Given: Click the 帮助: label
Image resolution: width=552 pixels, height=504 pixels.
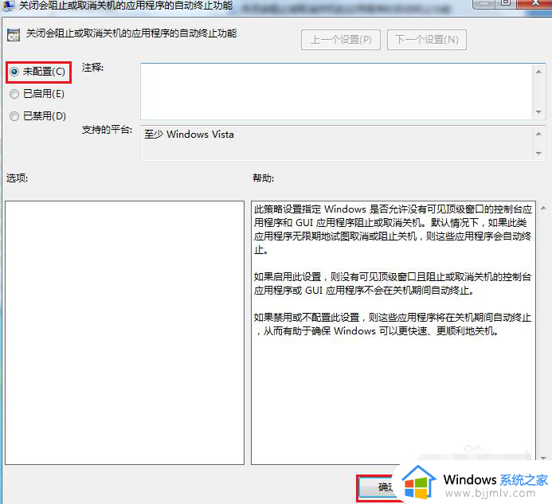Looking at the screenshot, I should 263,178.
